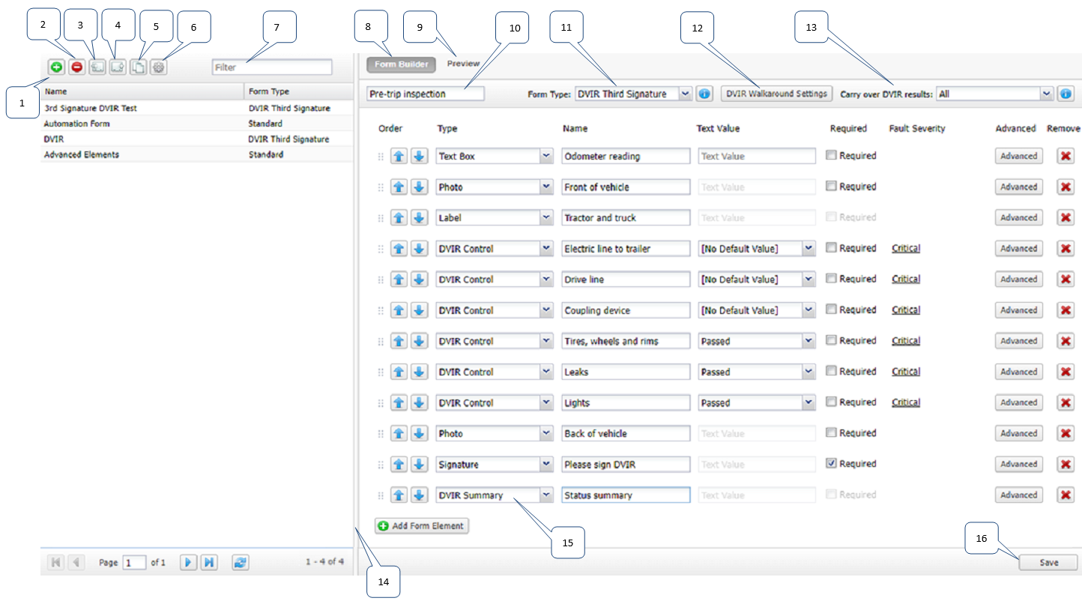Click the form name field Pre-trip inspection

(x=426, y=94)
